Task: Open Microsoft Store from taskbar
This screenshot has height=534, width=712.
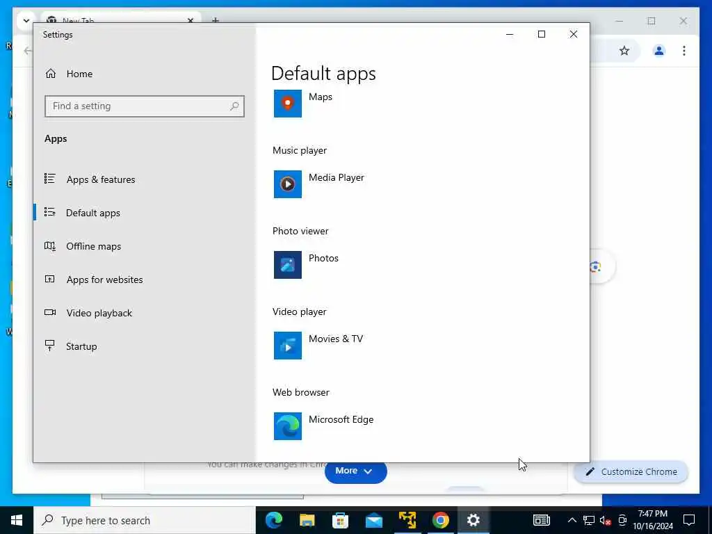Action: pos(340,520)
